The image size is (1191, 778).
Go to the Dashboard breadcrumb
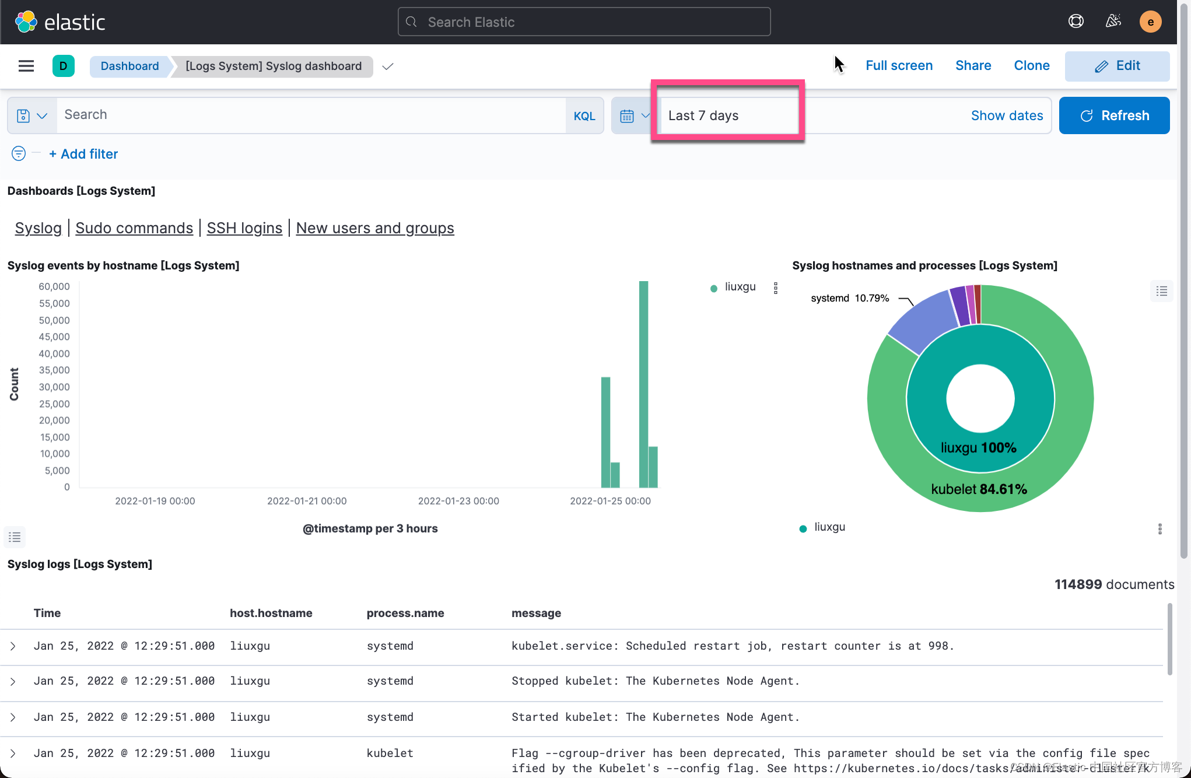pos(129,66)
